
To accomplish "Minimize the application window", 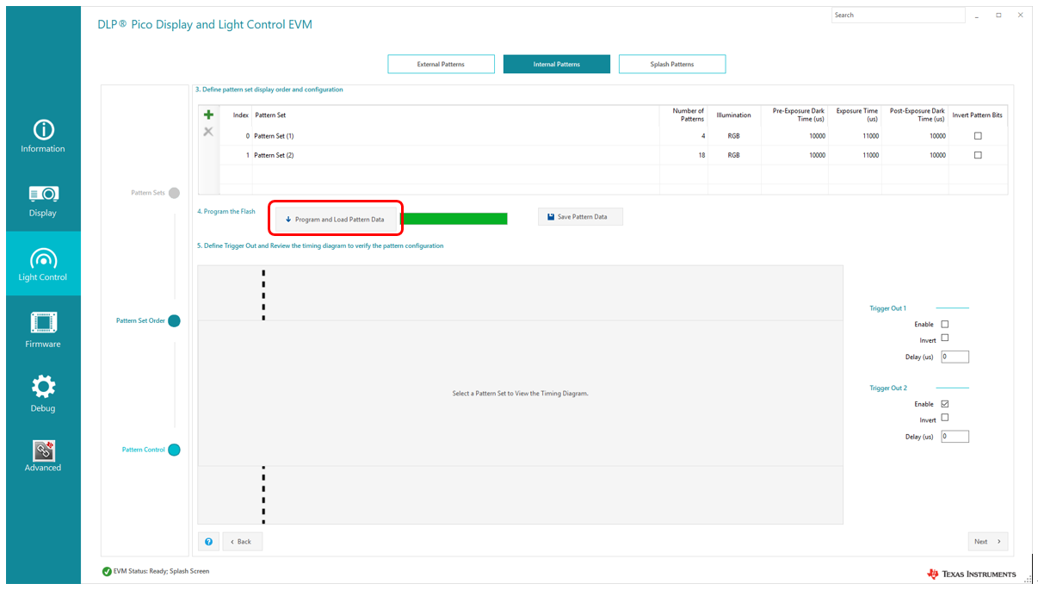I will click(977, 16).
